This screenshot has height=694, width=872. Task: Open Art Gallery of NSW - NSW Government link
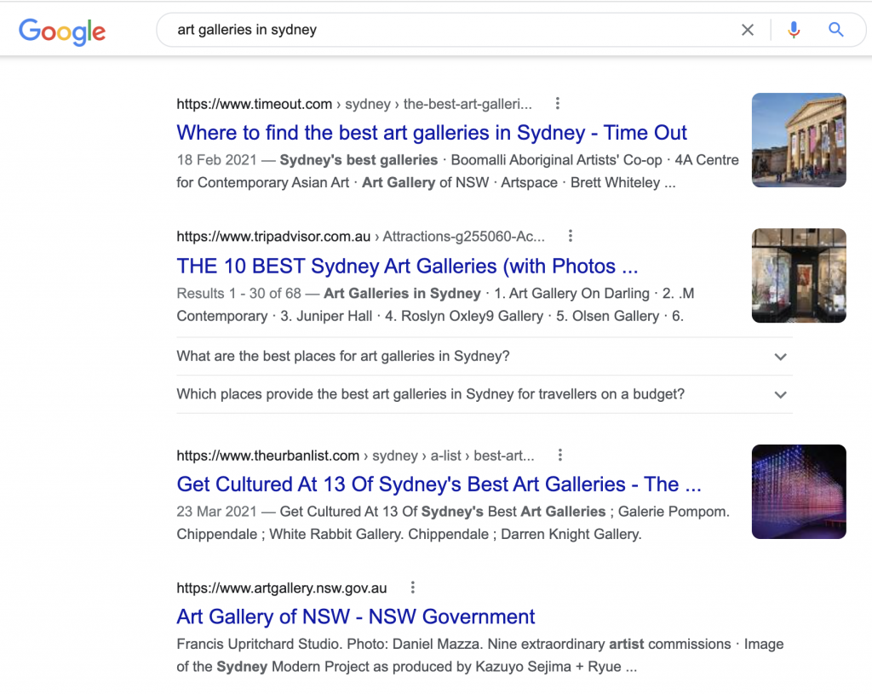pos(355,617)
